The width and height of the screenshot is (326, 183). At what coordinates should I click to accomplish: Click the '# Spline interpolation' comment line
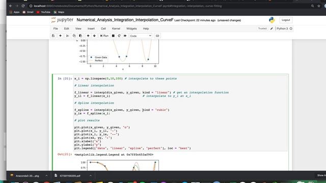pos(94,103)
